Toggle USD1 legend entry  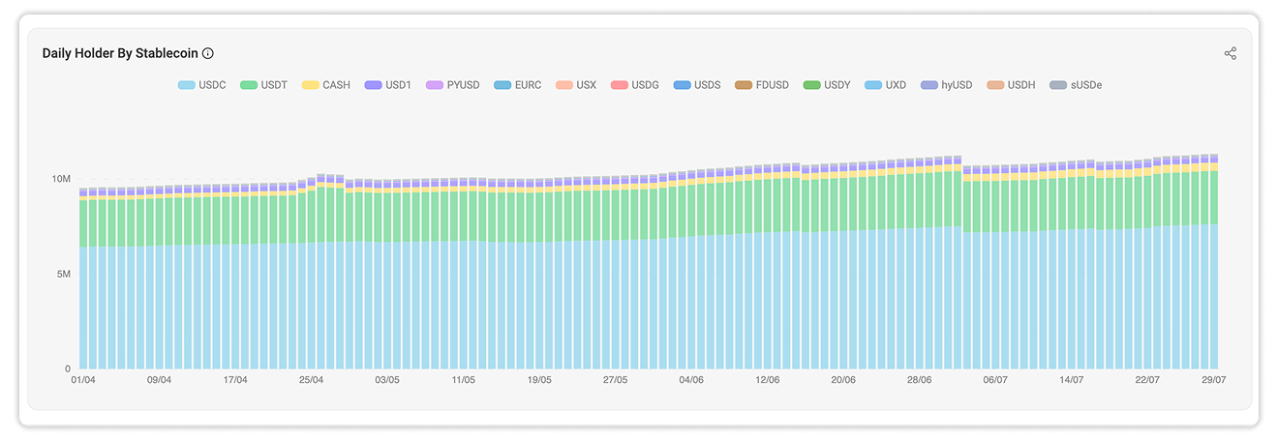[x=388, y=85]
